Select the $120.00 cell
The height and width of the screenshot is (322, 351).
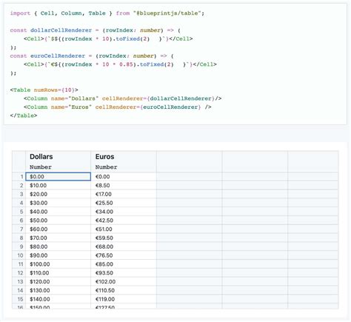coord(58,282)
